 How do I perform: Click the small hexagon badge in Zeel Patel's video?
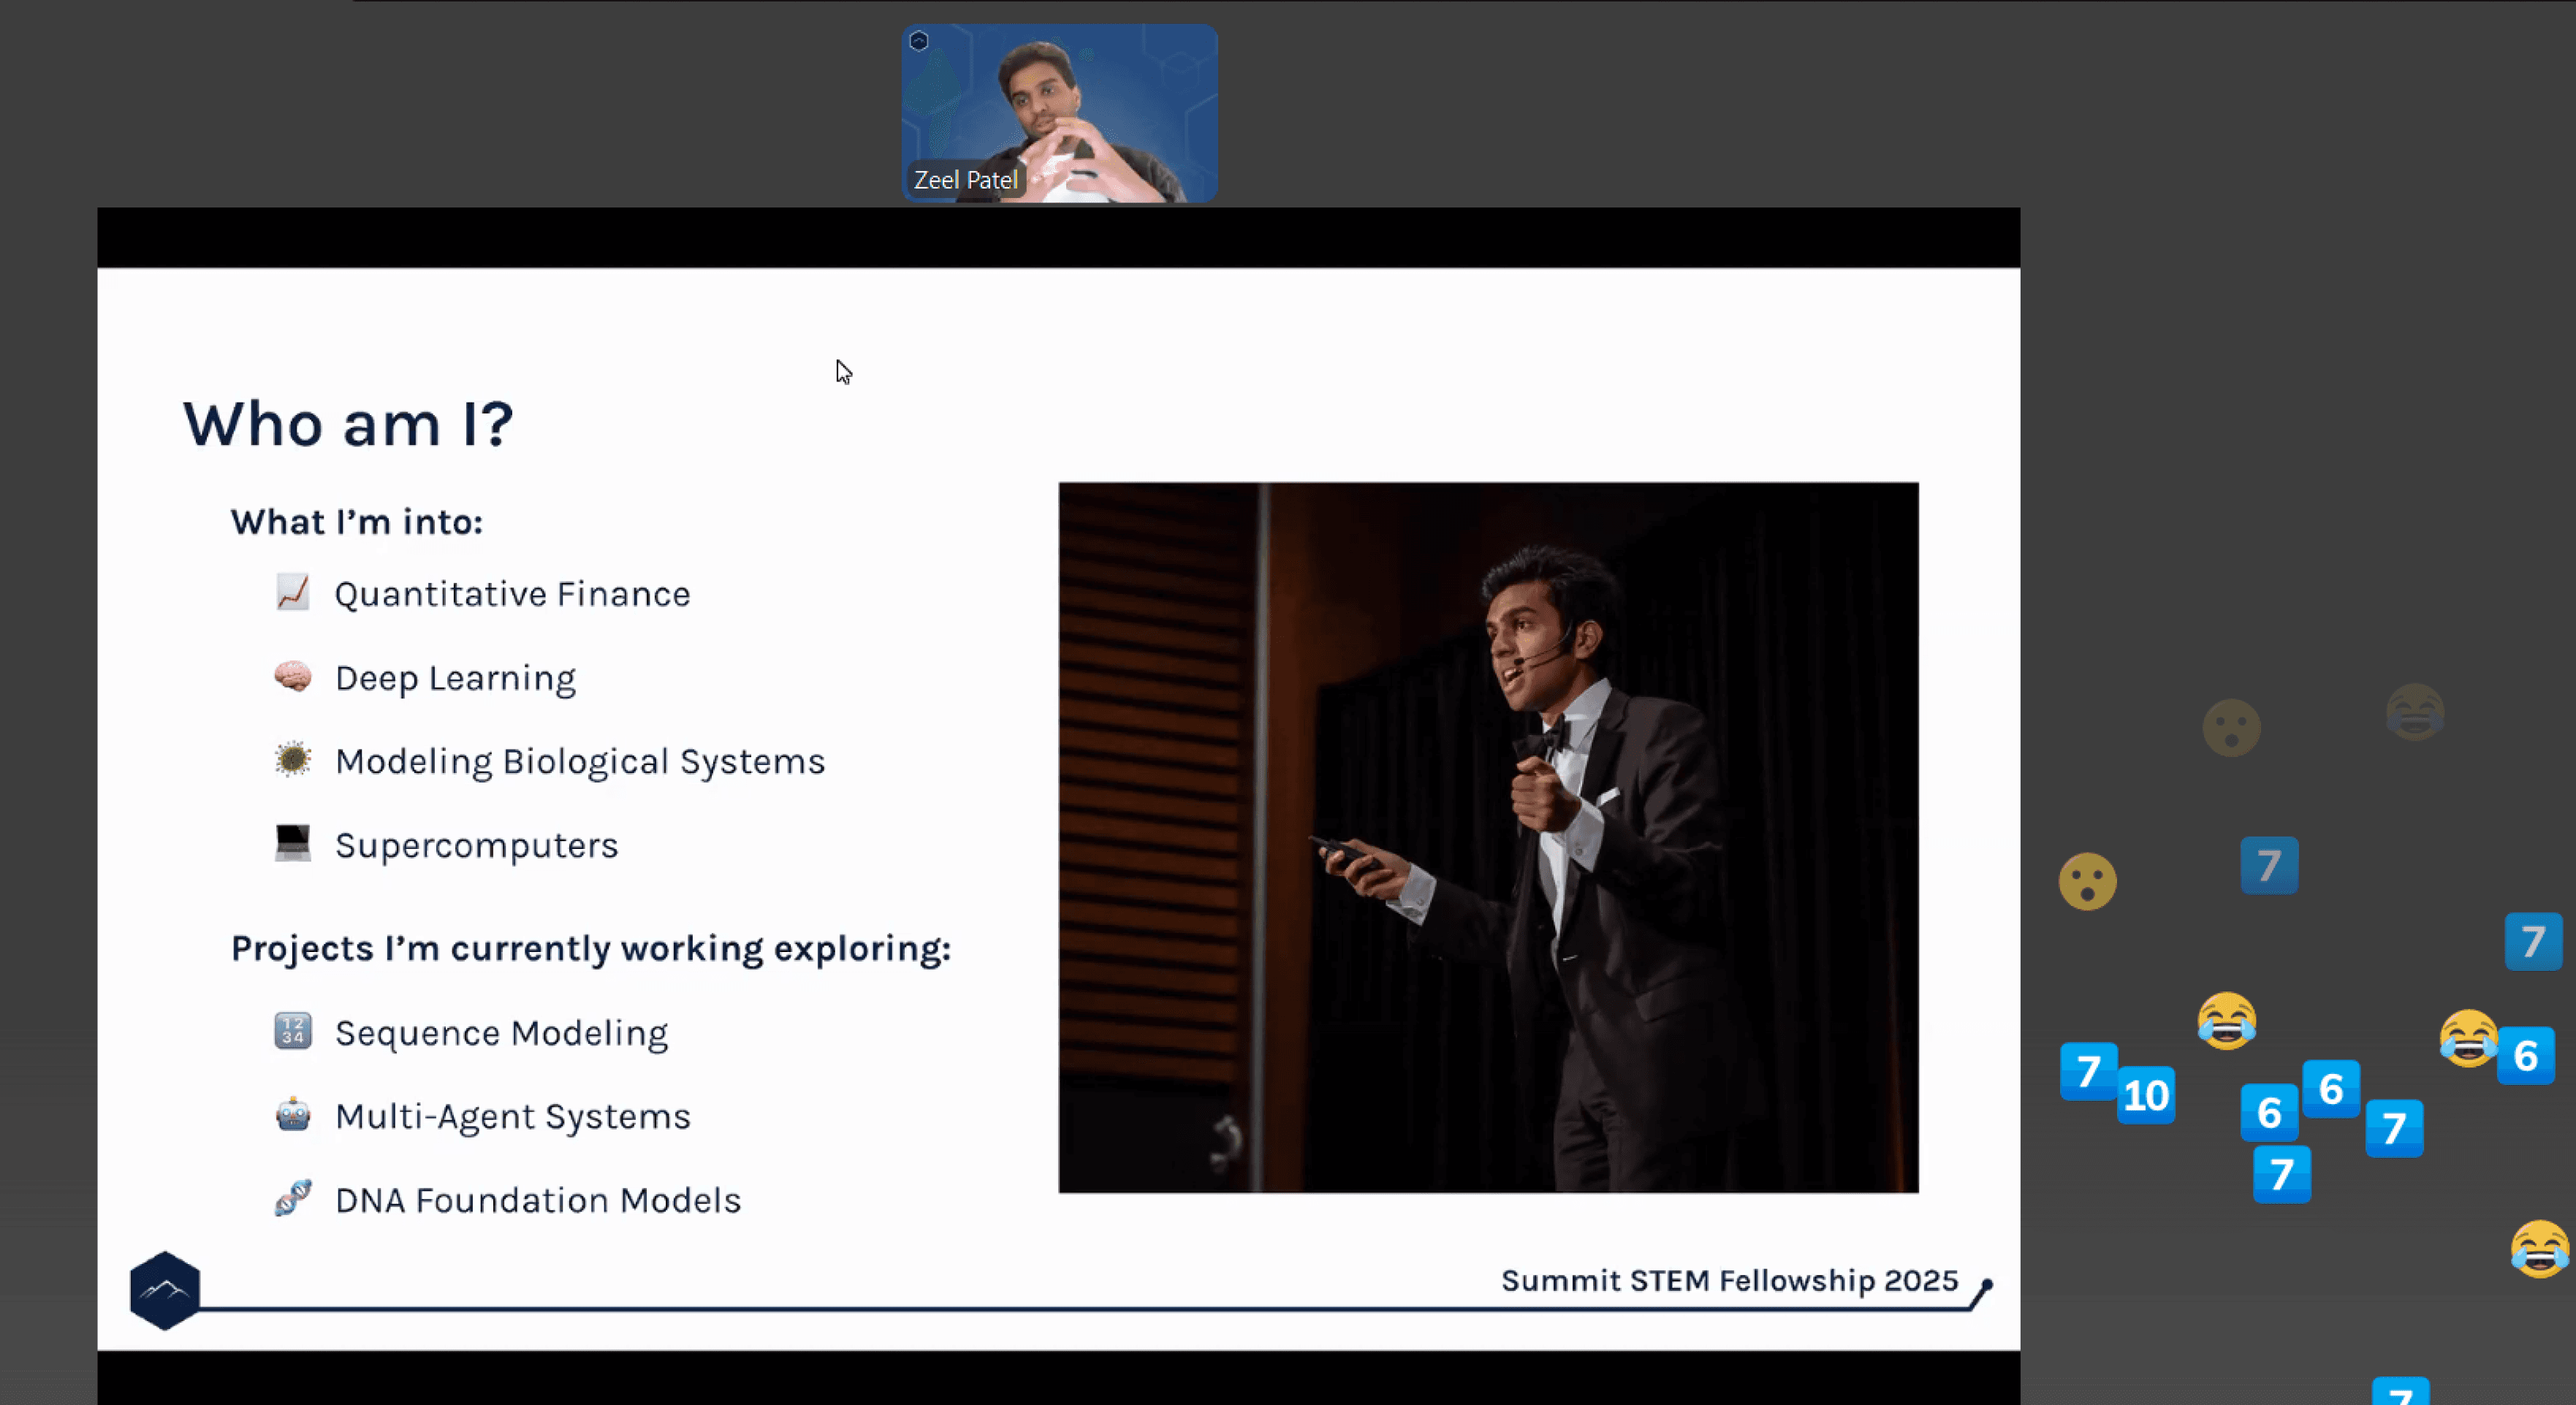(x=919, y=41)
